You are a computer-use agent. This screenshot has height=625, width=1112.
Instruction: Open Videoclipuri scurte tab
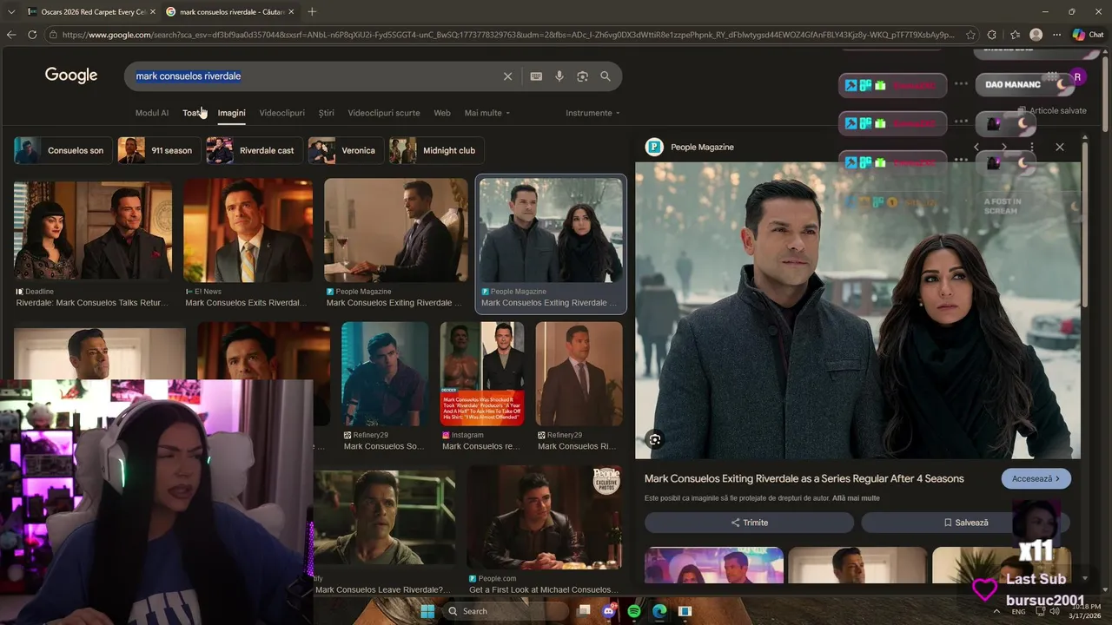pyautogui.click(x=384, y=113)
